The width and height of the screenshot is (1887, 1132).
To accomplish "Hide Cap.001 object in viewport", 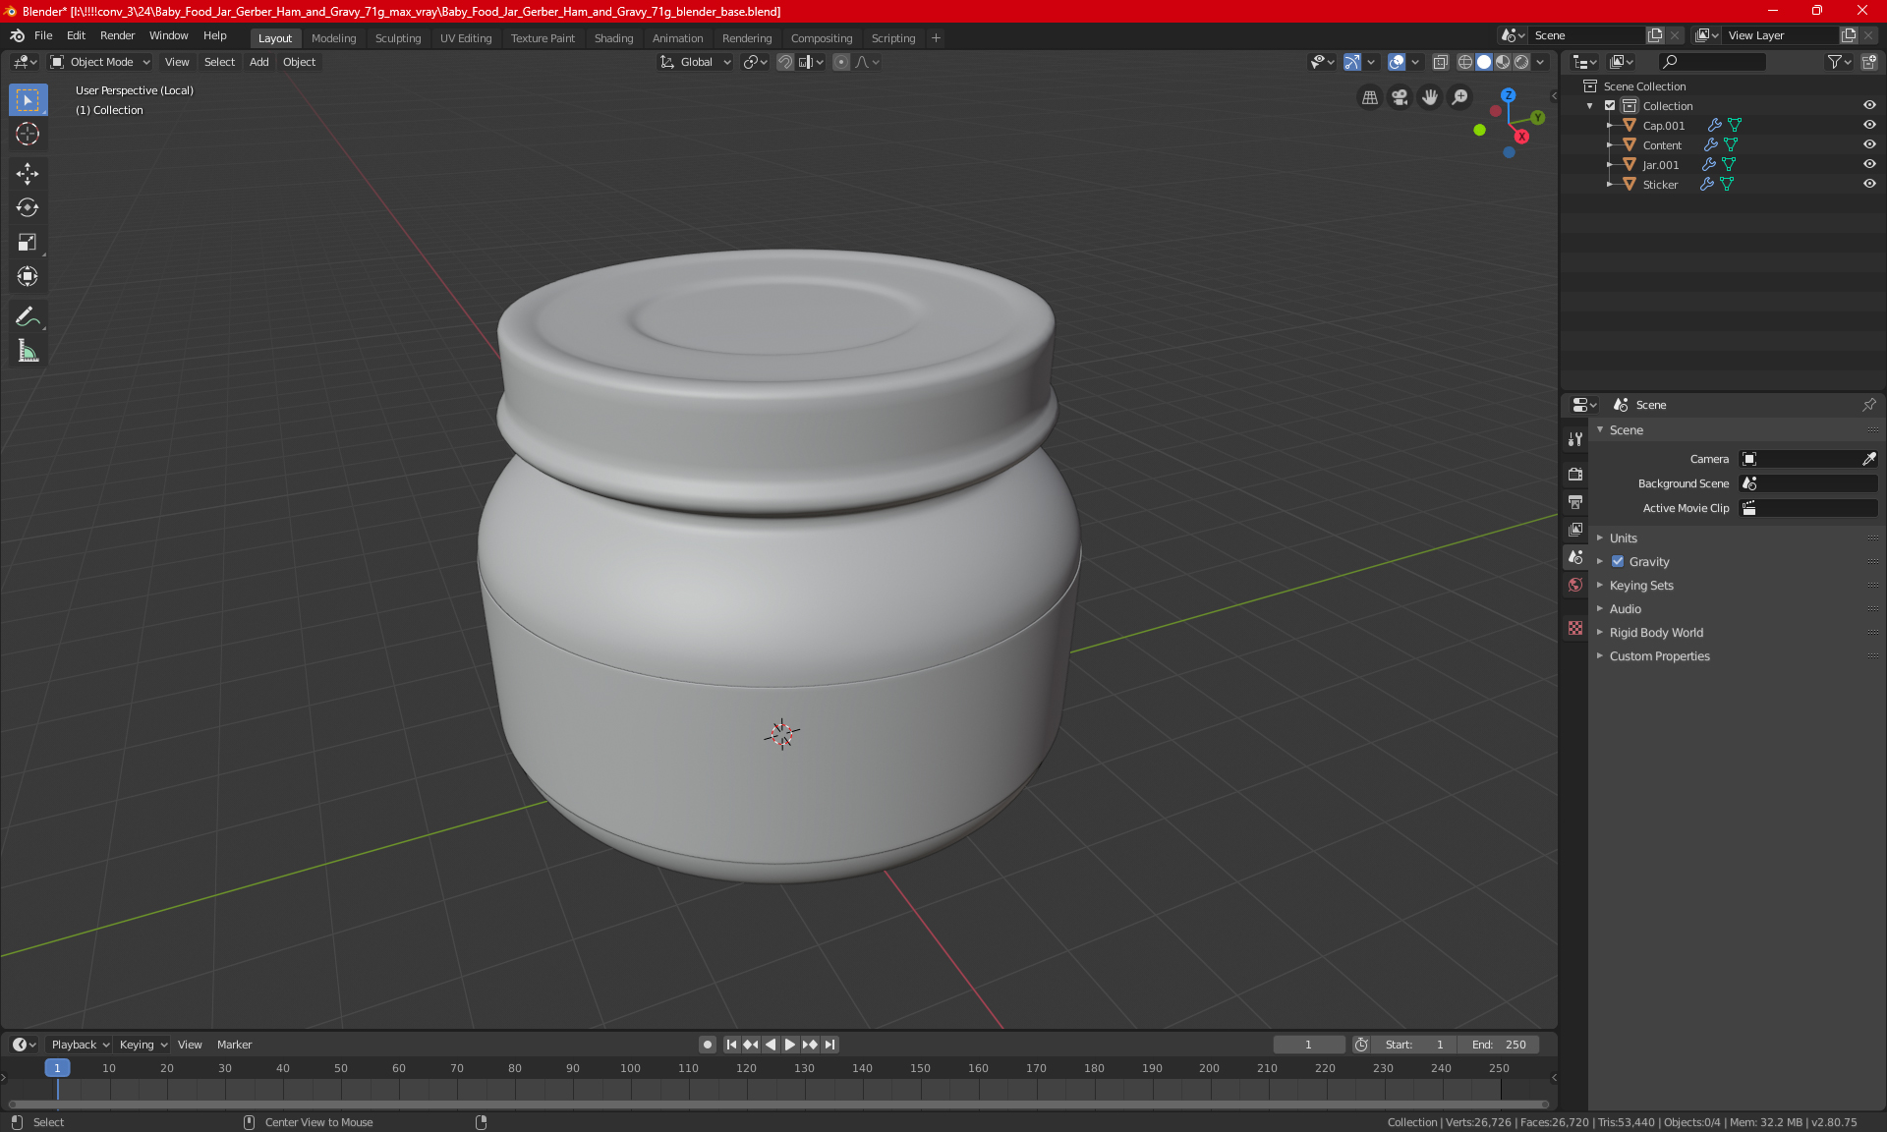I will (x=1869, y=126).
